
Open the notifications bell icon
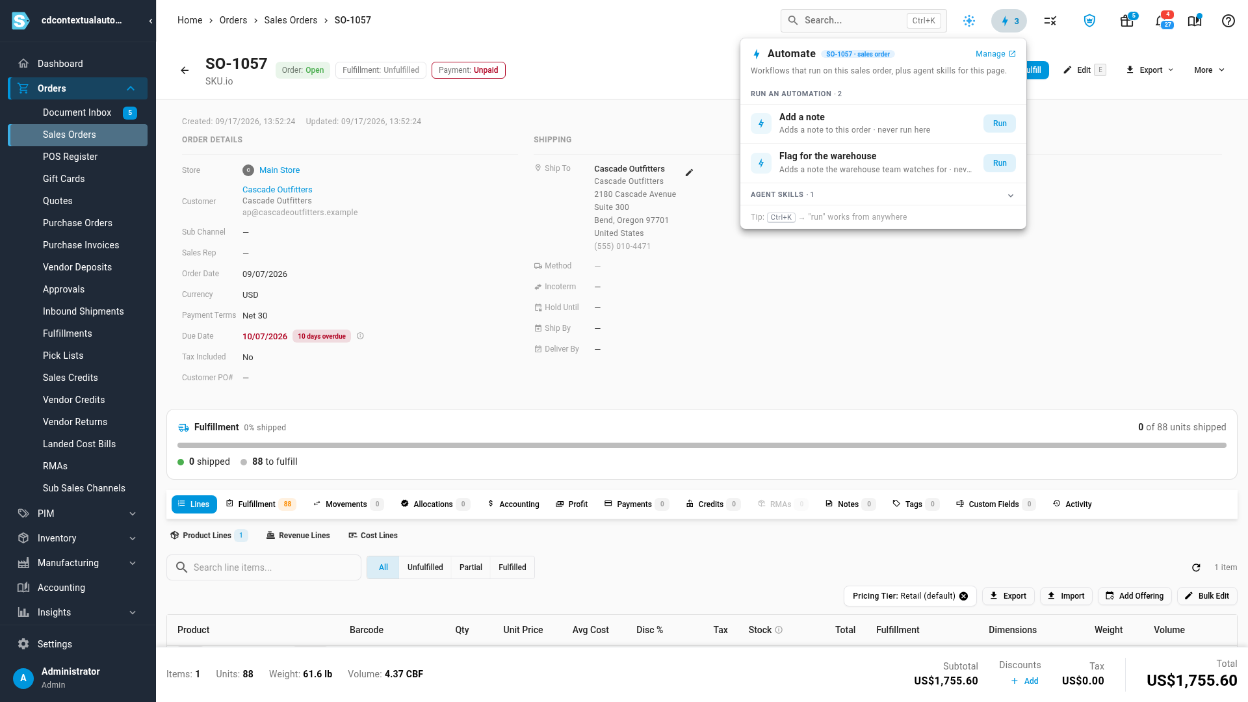[x=1161, y=21]
